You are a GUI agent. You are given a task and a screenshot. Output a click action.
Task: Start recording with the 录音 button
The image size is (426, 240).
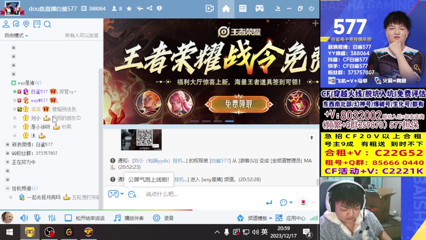[x=163, y=218]
